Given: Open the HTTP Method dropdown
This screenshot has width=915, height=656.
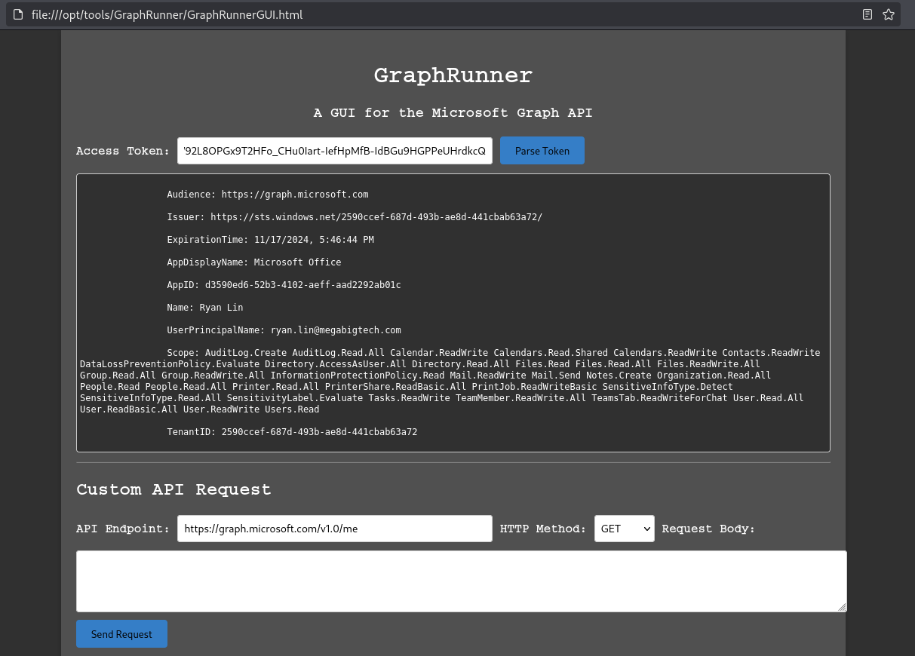Looking at the screenshot, I should pyautogui.click(x=625, y=529).
